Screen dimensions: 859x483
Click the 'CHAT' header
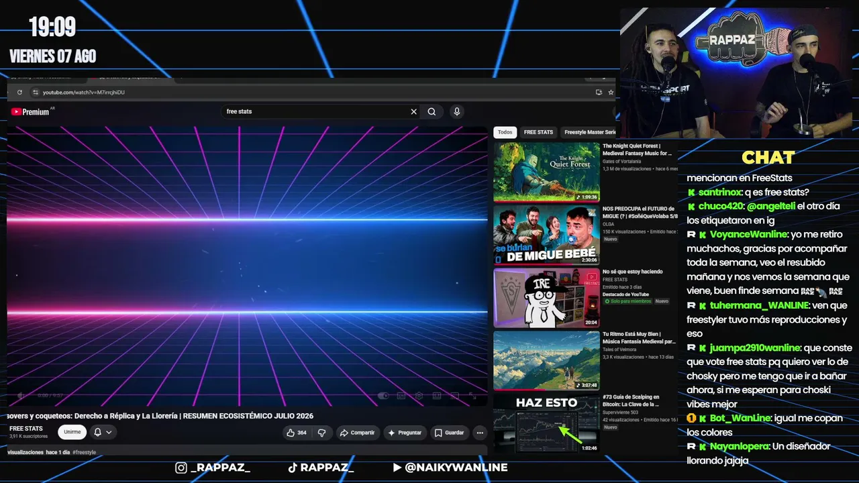[768, 158]
